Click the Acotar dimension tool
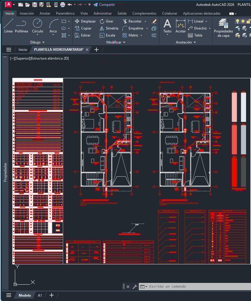 (x=180, y=26)
